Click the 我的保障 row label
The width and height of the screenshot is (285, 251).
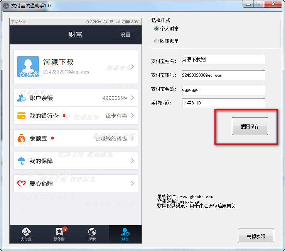pyautogui.click(x=41, y=161)
